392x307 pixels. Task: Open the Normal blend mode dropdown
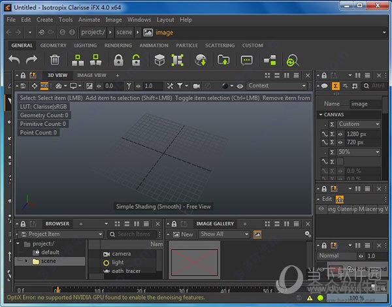336,256
